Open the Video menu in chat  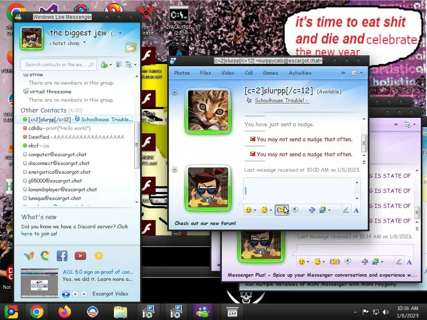228,73
